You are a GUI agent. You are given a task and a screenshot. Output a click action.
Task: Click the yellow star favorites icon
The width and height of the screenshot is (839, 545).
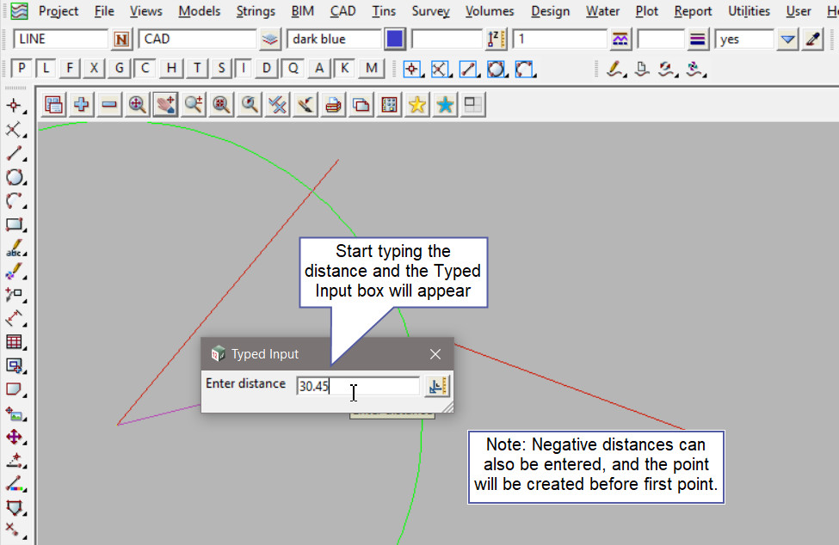coord(416,105)
